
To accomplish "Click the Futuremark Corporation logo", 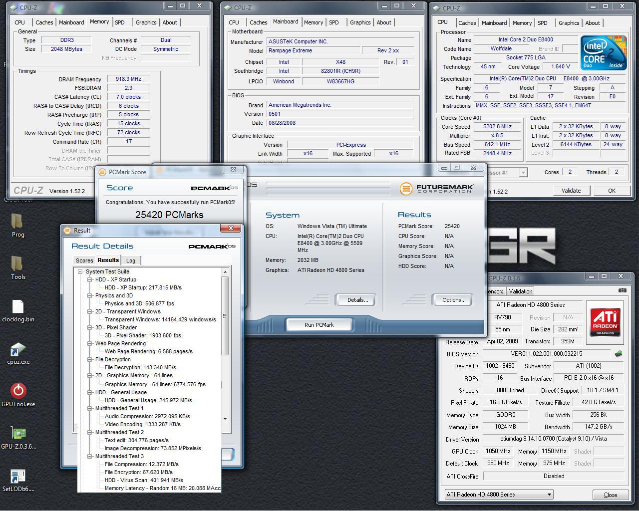I will (x=436, y=189).
